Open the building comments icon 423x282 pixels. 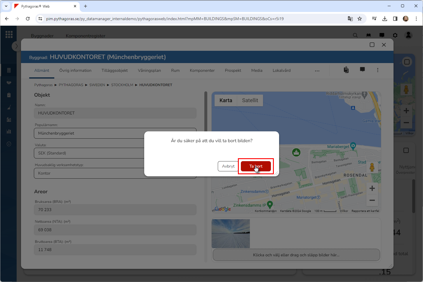[362, 70]
